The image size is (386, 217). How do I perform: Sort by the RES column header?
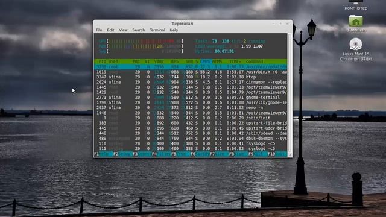[x=175, y=61]
